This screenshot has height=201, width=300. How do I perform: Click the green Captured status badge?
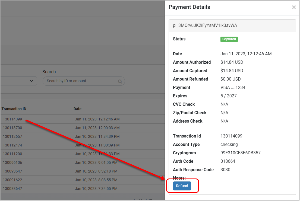(229, 39)
